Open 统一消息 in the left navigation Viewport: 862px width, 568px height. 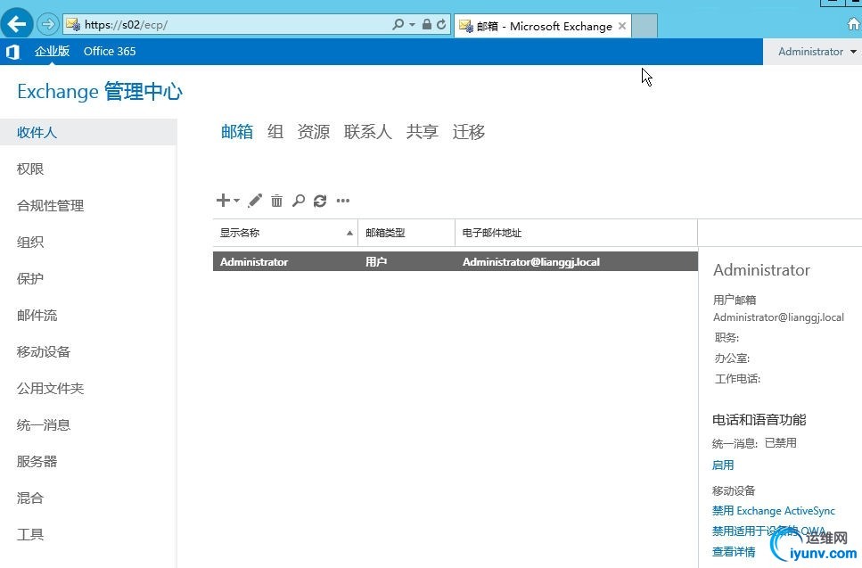tap(44, 425)
